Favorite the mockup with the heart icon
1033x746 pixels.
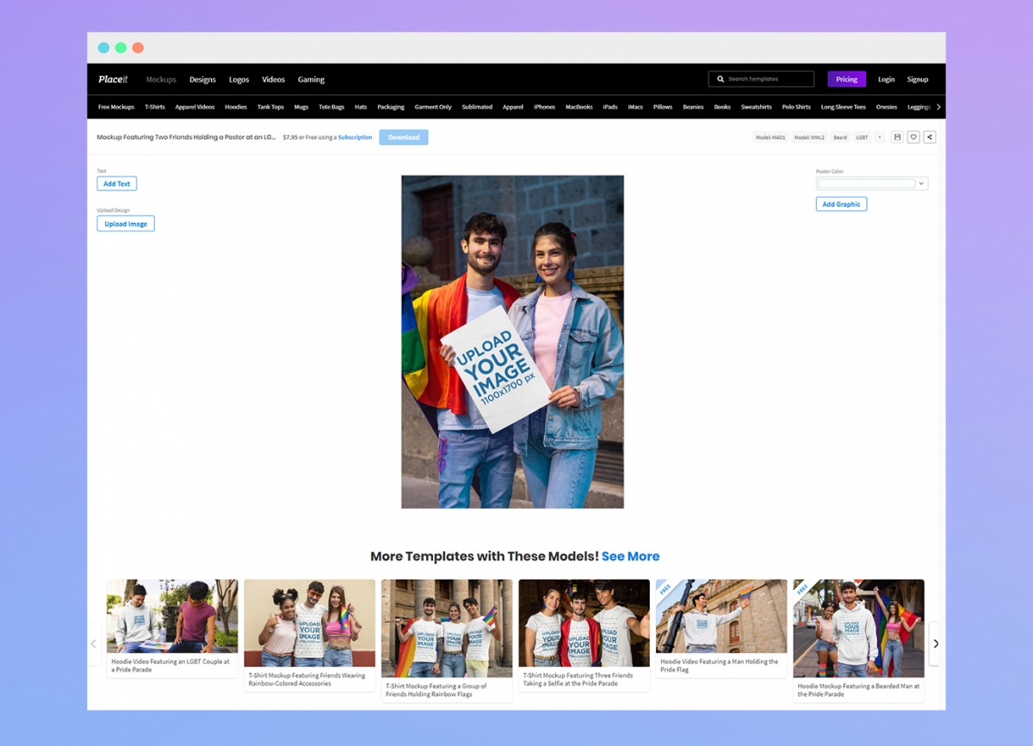pyautogui.click(x=913, y=137)
